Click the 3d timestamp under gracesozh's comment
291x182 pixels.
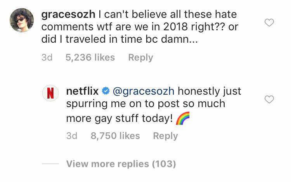click(47, 57)
